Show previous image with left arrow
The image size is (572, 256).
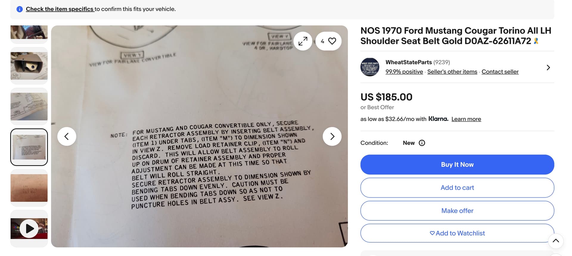coord(67,136)
